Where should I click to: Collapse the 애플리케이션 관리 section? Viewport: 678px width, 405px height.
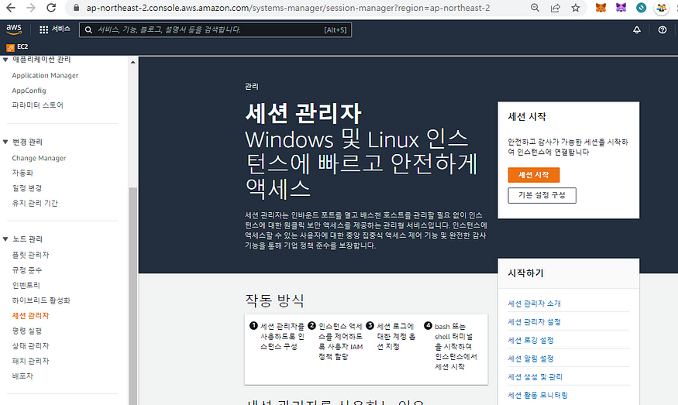(5, 60)
